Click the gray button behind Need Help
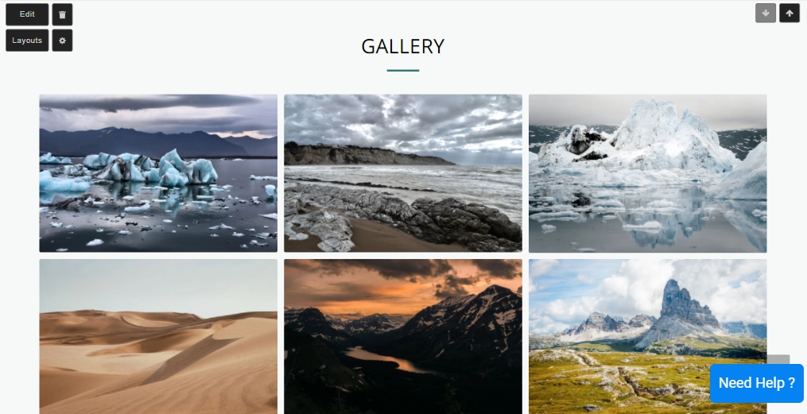The image size is (807, 414). click(x=778, y=359)
